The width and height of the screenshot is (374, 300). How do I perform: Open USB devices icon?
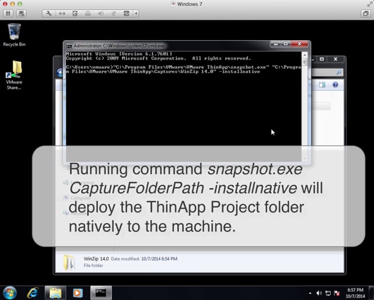point(113,13)
